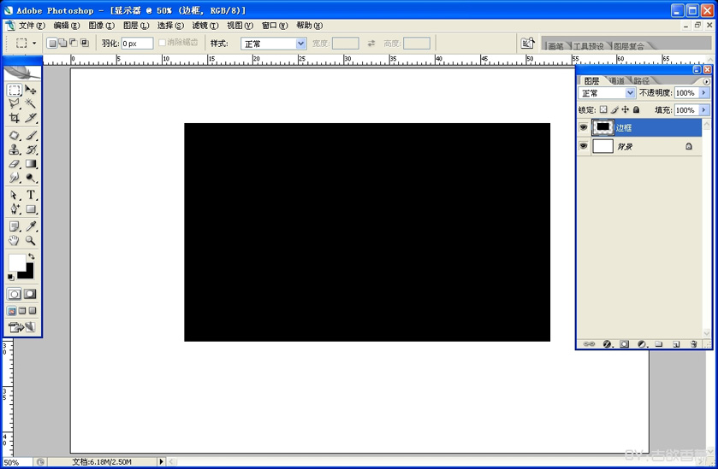
Task: Toggle lock all
Action: pyautogui.click(x=637, y=109)
